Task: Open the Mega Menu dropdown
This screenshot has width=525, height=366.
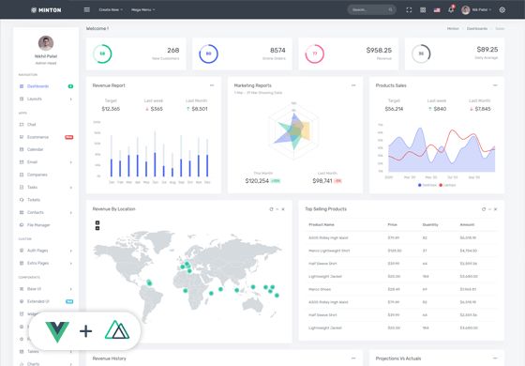Action: click(142, 9)
